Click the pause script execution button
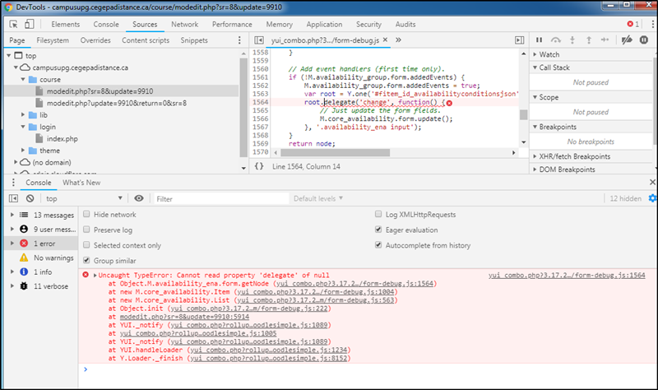658x390 pixels. (x=539, y=39)
